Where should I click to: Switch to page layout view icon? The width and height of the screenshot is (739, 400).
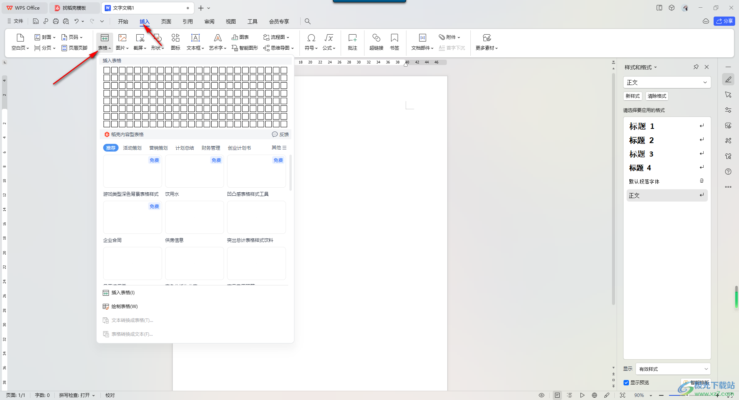point(557,395)
